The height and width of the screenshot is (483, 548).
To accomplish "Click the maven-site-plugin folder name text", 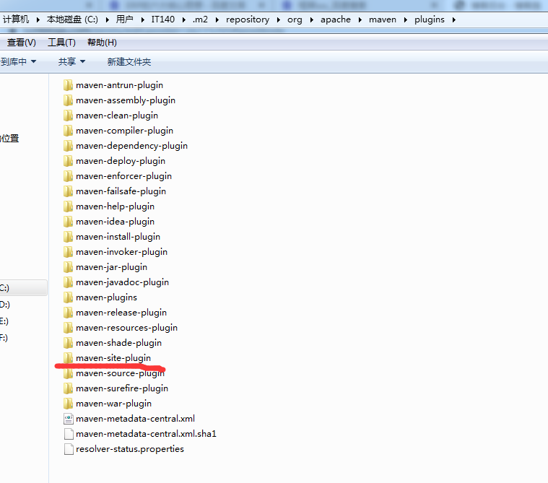I will 113,358.
